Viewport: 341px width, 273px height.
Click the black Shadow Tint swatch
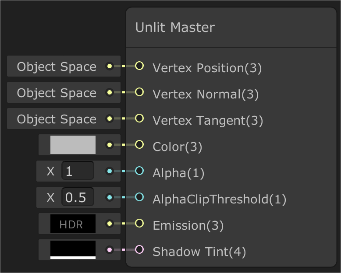click(73, 249)
